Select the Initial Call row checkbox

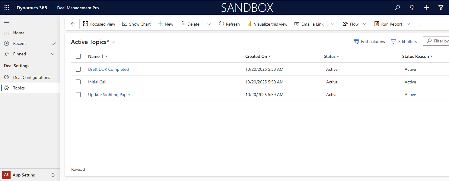(x=78, y=82)
